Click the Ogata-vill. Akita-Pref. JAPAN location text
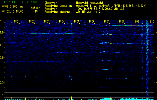Image resolution: width=157 pixels, height=100 pixels. click(x=98, y=6)
